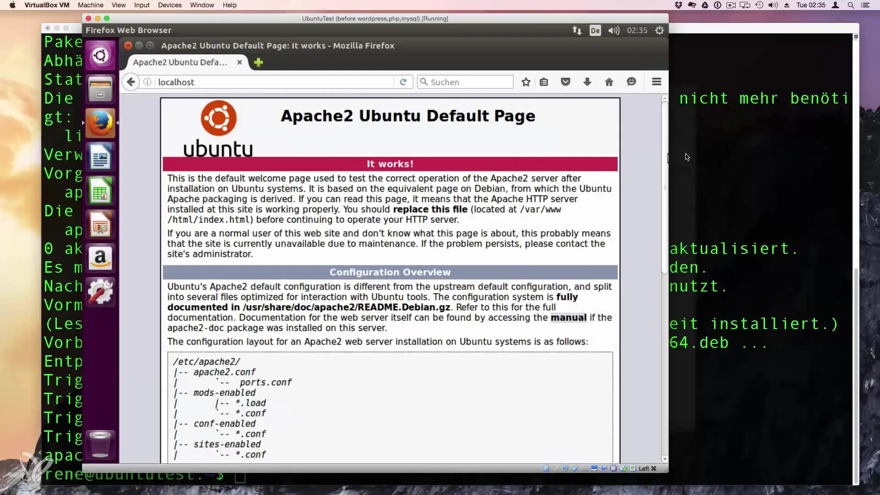Open Spotlight search in menu bar
The image size is (880, 495).
[x=851, y=5]
